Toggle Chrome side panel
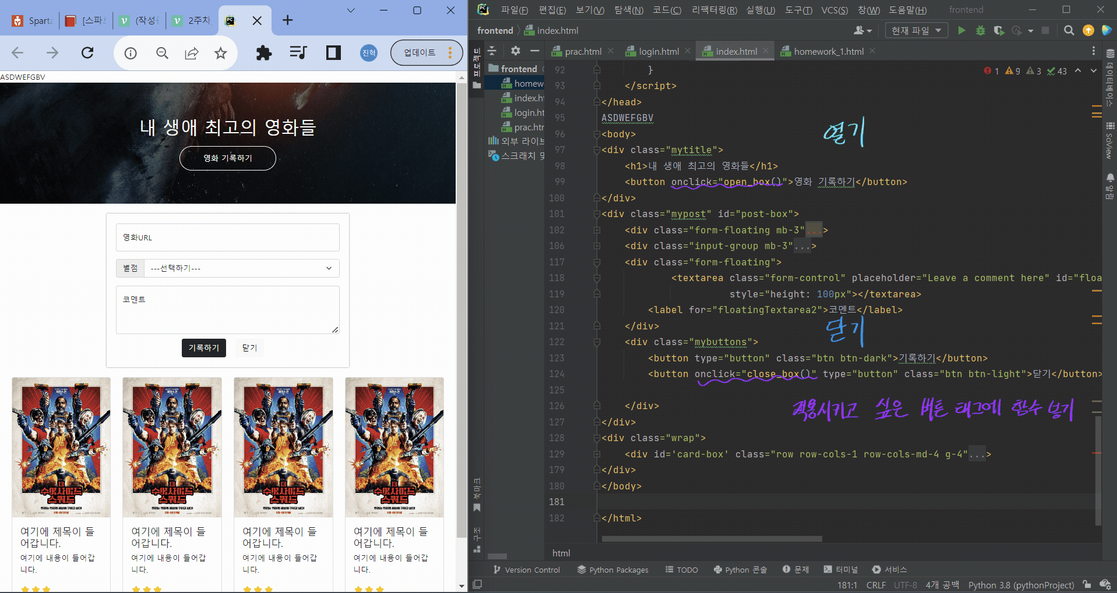The height and width of the screenshot is (593, 1117). (333, 53)
